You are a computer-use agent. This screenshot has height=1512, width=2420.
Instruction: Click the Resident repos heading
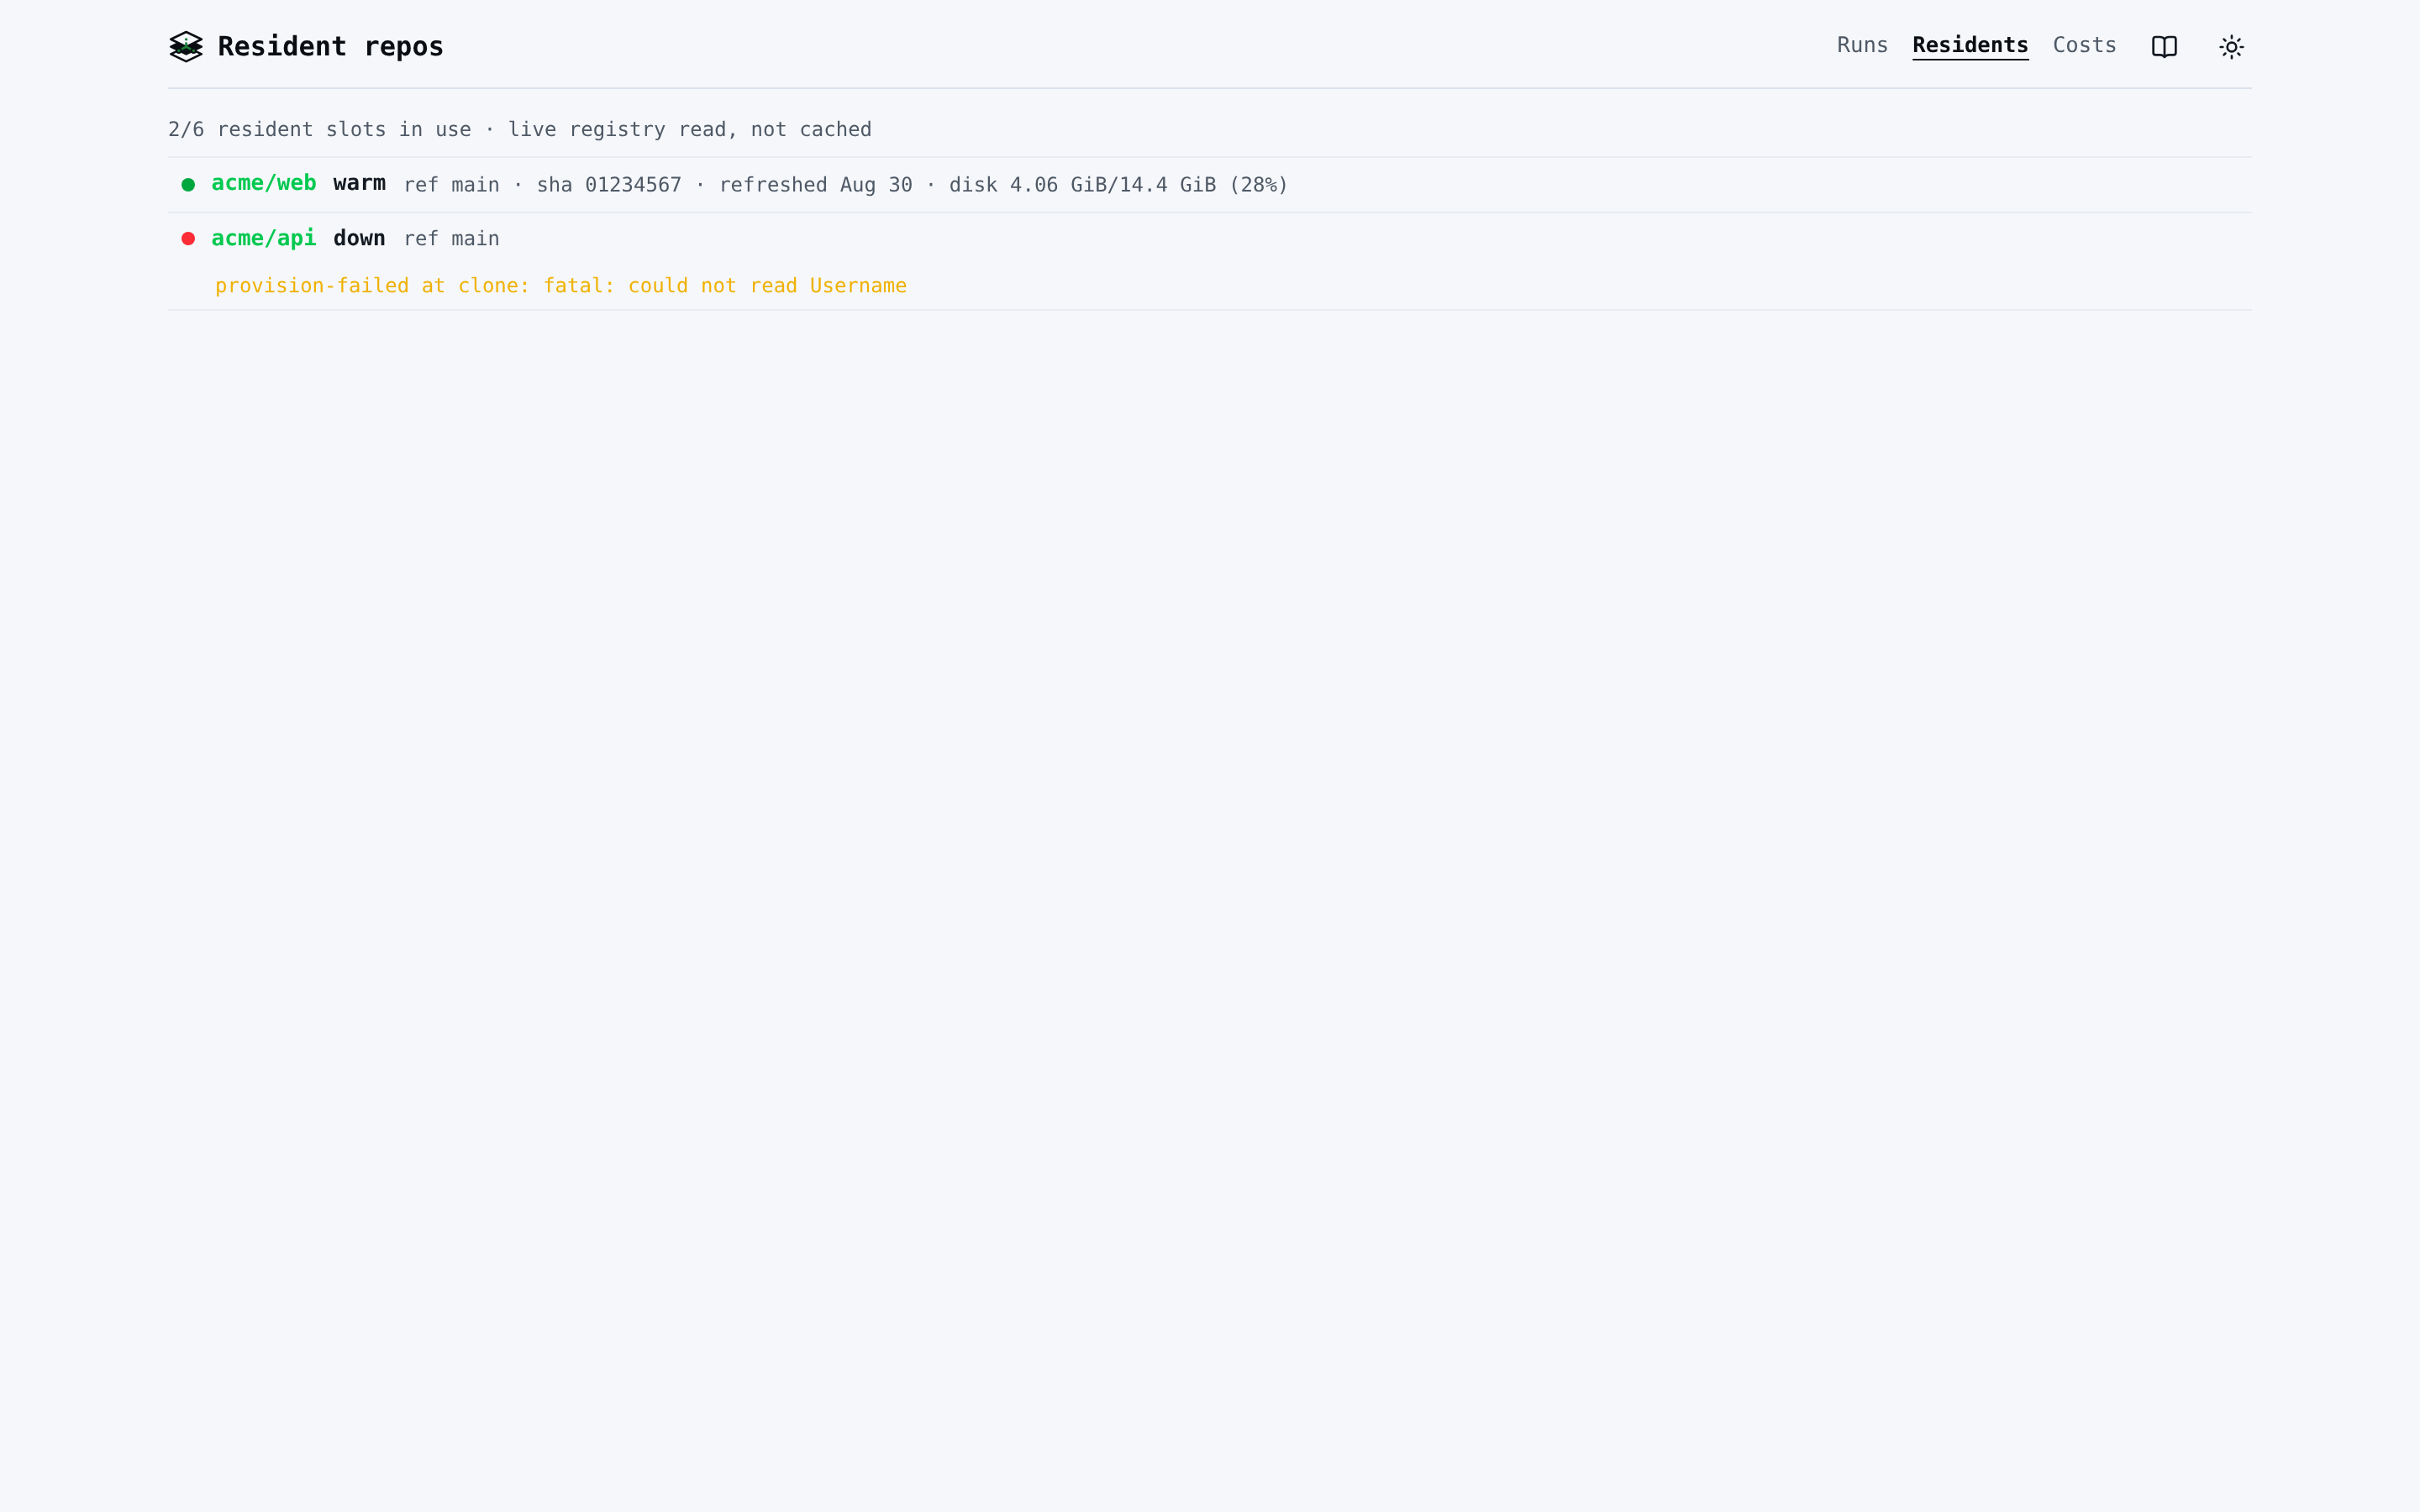click(330, 47)
